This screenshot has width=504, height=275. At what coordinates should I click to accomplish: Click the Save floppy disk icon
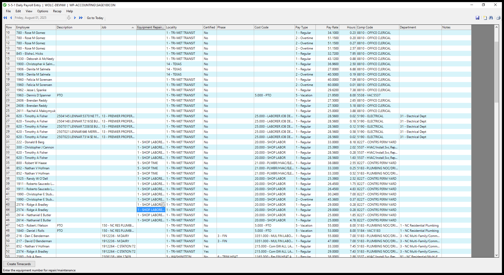477,18
